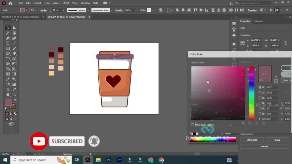Image resolution: width=292 pixels, height=164 pixels.
Task: Activate the Zoom tool in toolbar
Action: click(14, 94)
